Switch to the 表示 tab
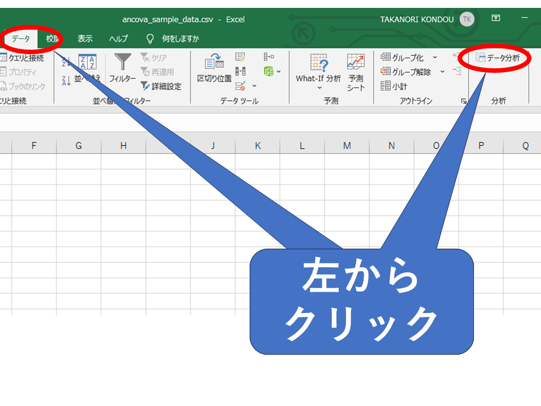The image size is (541, 406). tap(85, 39)
